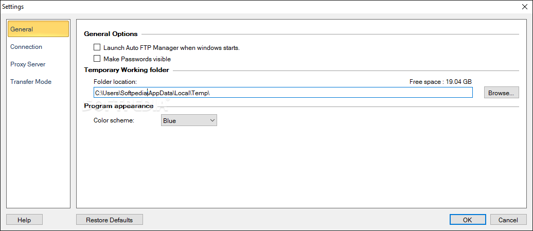Click the 'Temporary Working folder' heading

coord(127,70)
